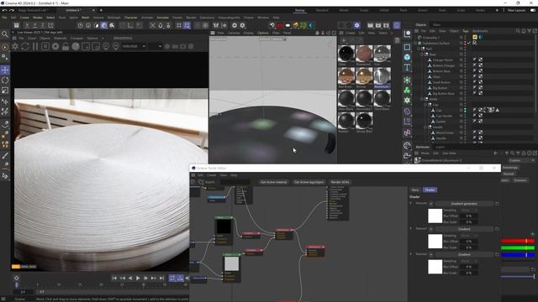
Task: Open Create menu in Octane Node Editor
Action: coord(212,175)
